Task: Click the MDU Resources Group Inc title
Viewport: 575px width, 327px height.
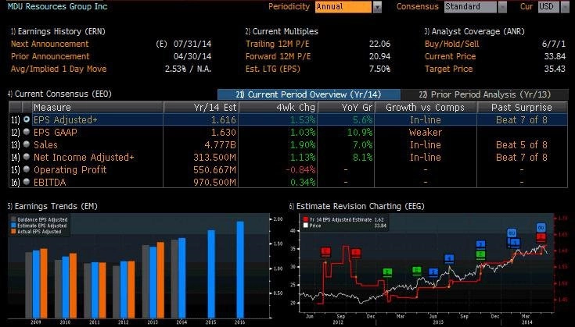Action: (58, 6)
